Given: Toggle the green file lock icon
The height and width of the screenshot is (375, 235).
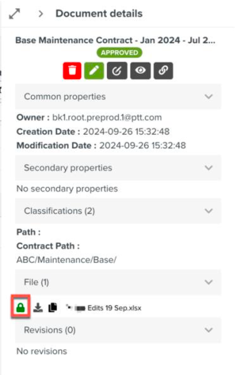Looking at the screenshot, I should tap(21, 307).
